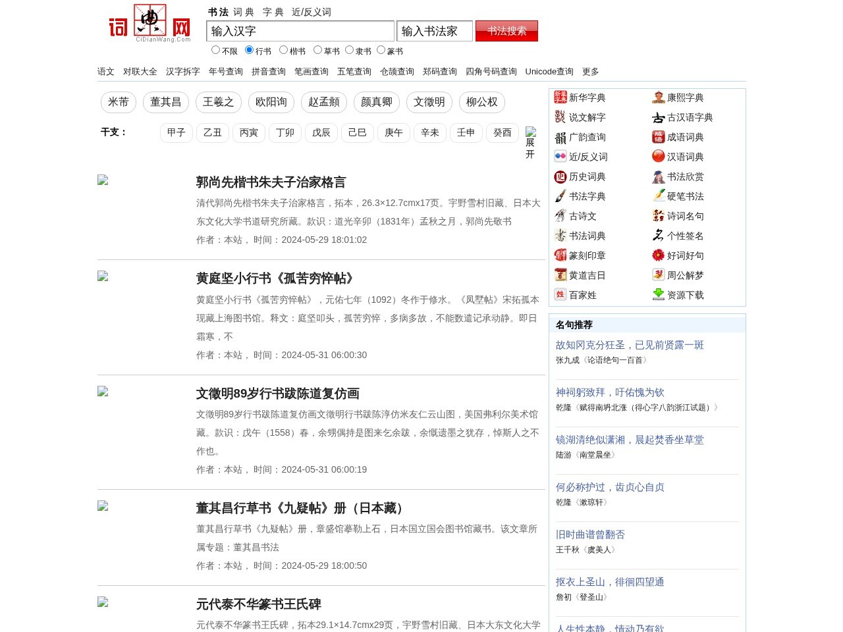Viewport: 843px width, 632px height.
Task: Select the 不限 unlimited style option
Action: pyautogui.click(x=215, y=50)
